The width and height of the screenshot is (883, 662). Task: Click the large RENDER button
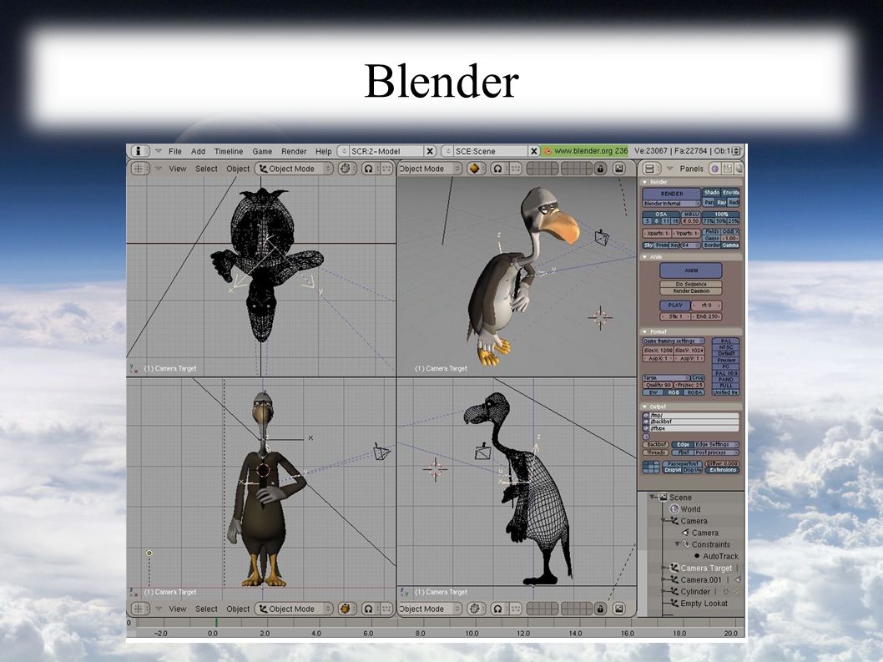coord(671,193)
